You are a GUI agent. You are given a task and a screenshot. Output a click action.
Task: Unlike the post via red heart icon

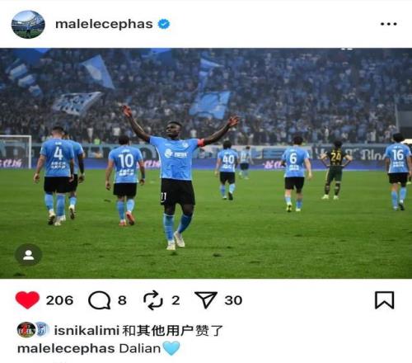(27, 300)
